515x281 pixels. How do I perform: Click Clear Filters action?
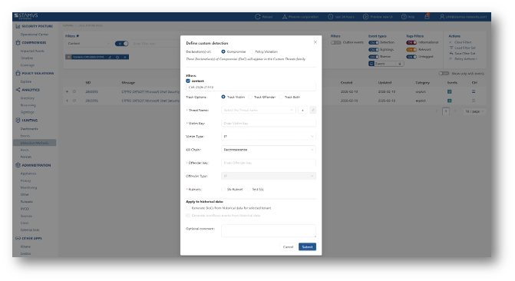point(463,42)
